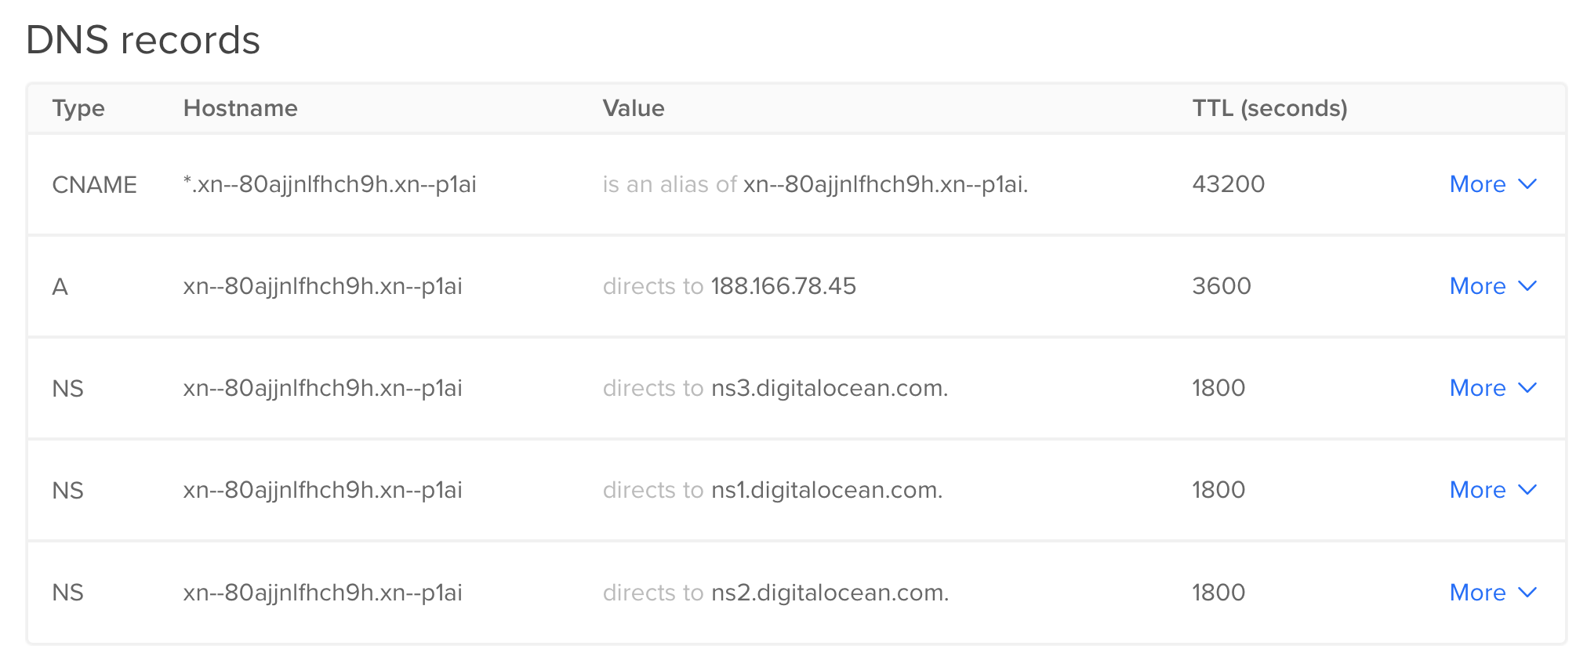Click hostname in the A record row
The image size is (1587, 671).
[x=322, y=286]
